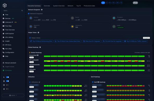Click info icon next to Overall QoO
154x101 pixels.
38,55
